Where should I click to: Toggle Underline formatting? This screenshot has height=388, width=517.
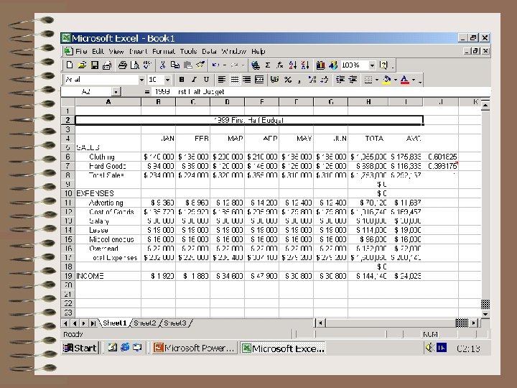[206, 80]
